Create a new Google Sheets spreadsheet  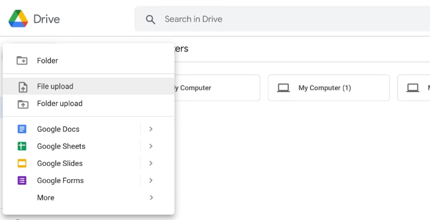pos(71,146)
